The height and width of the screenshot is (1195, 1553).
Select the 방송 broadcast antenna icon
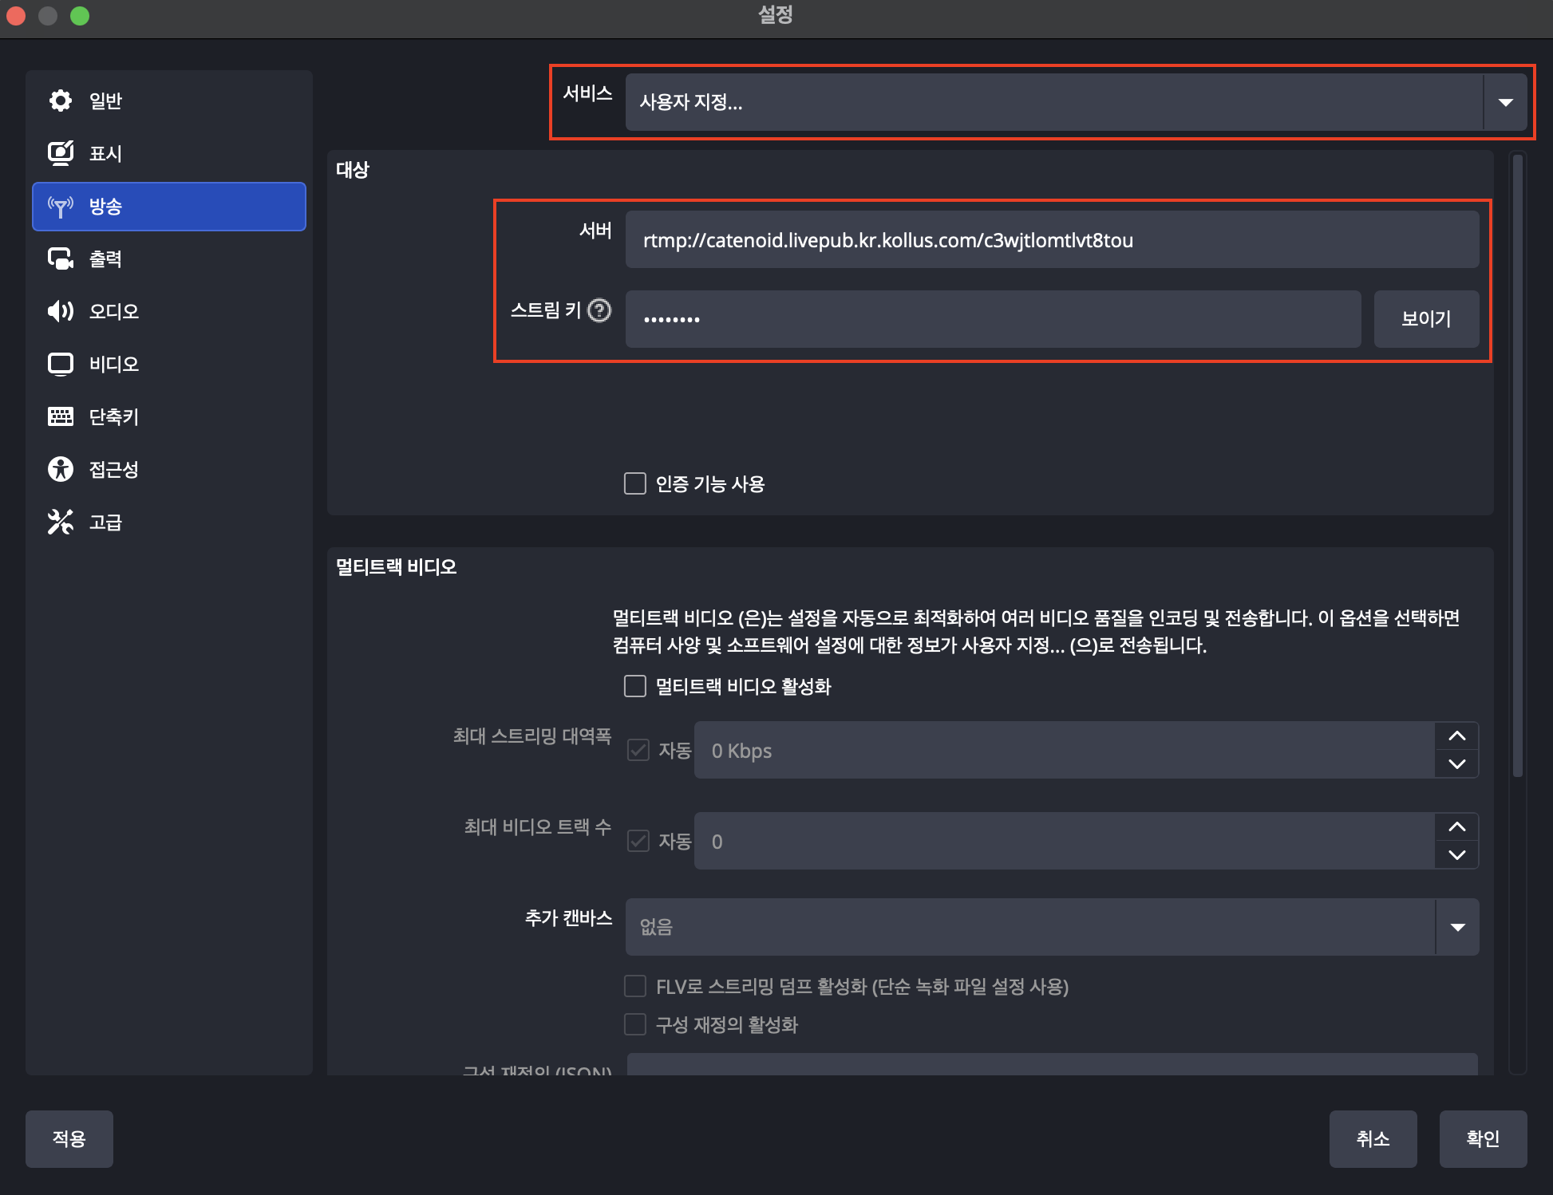point(61,206)
